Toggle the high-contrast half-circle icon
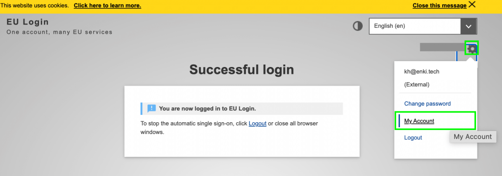The image size is (502, 176). coord(357,26)
